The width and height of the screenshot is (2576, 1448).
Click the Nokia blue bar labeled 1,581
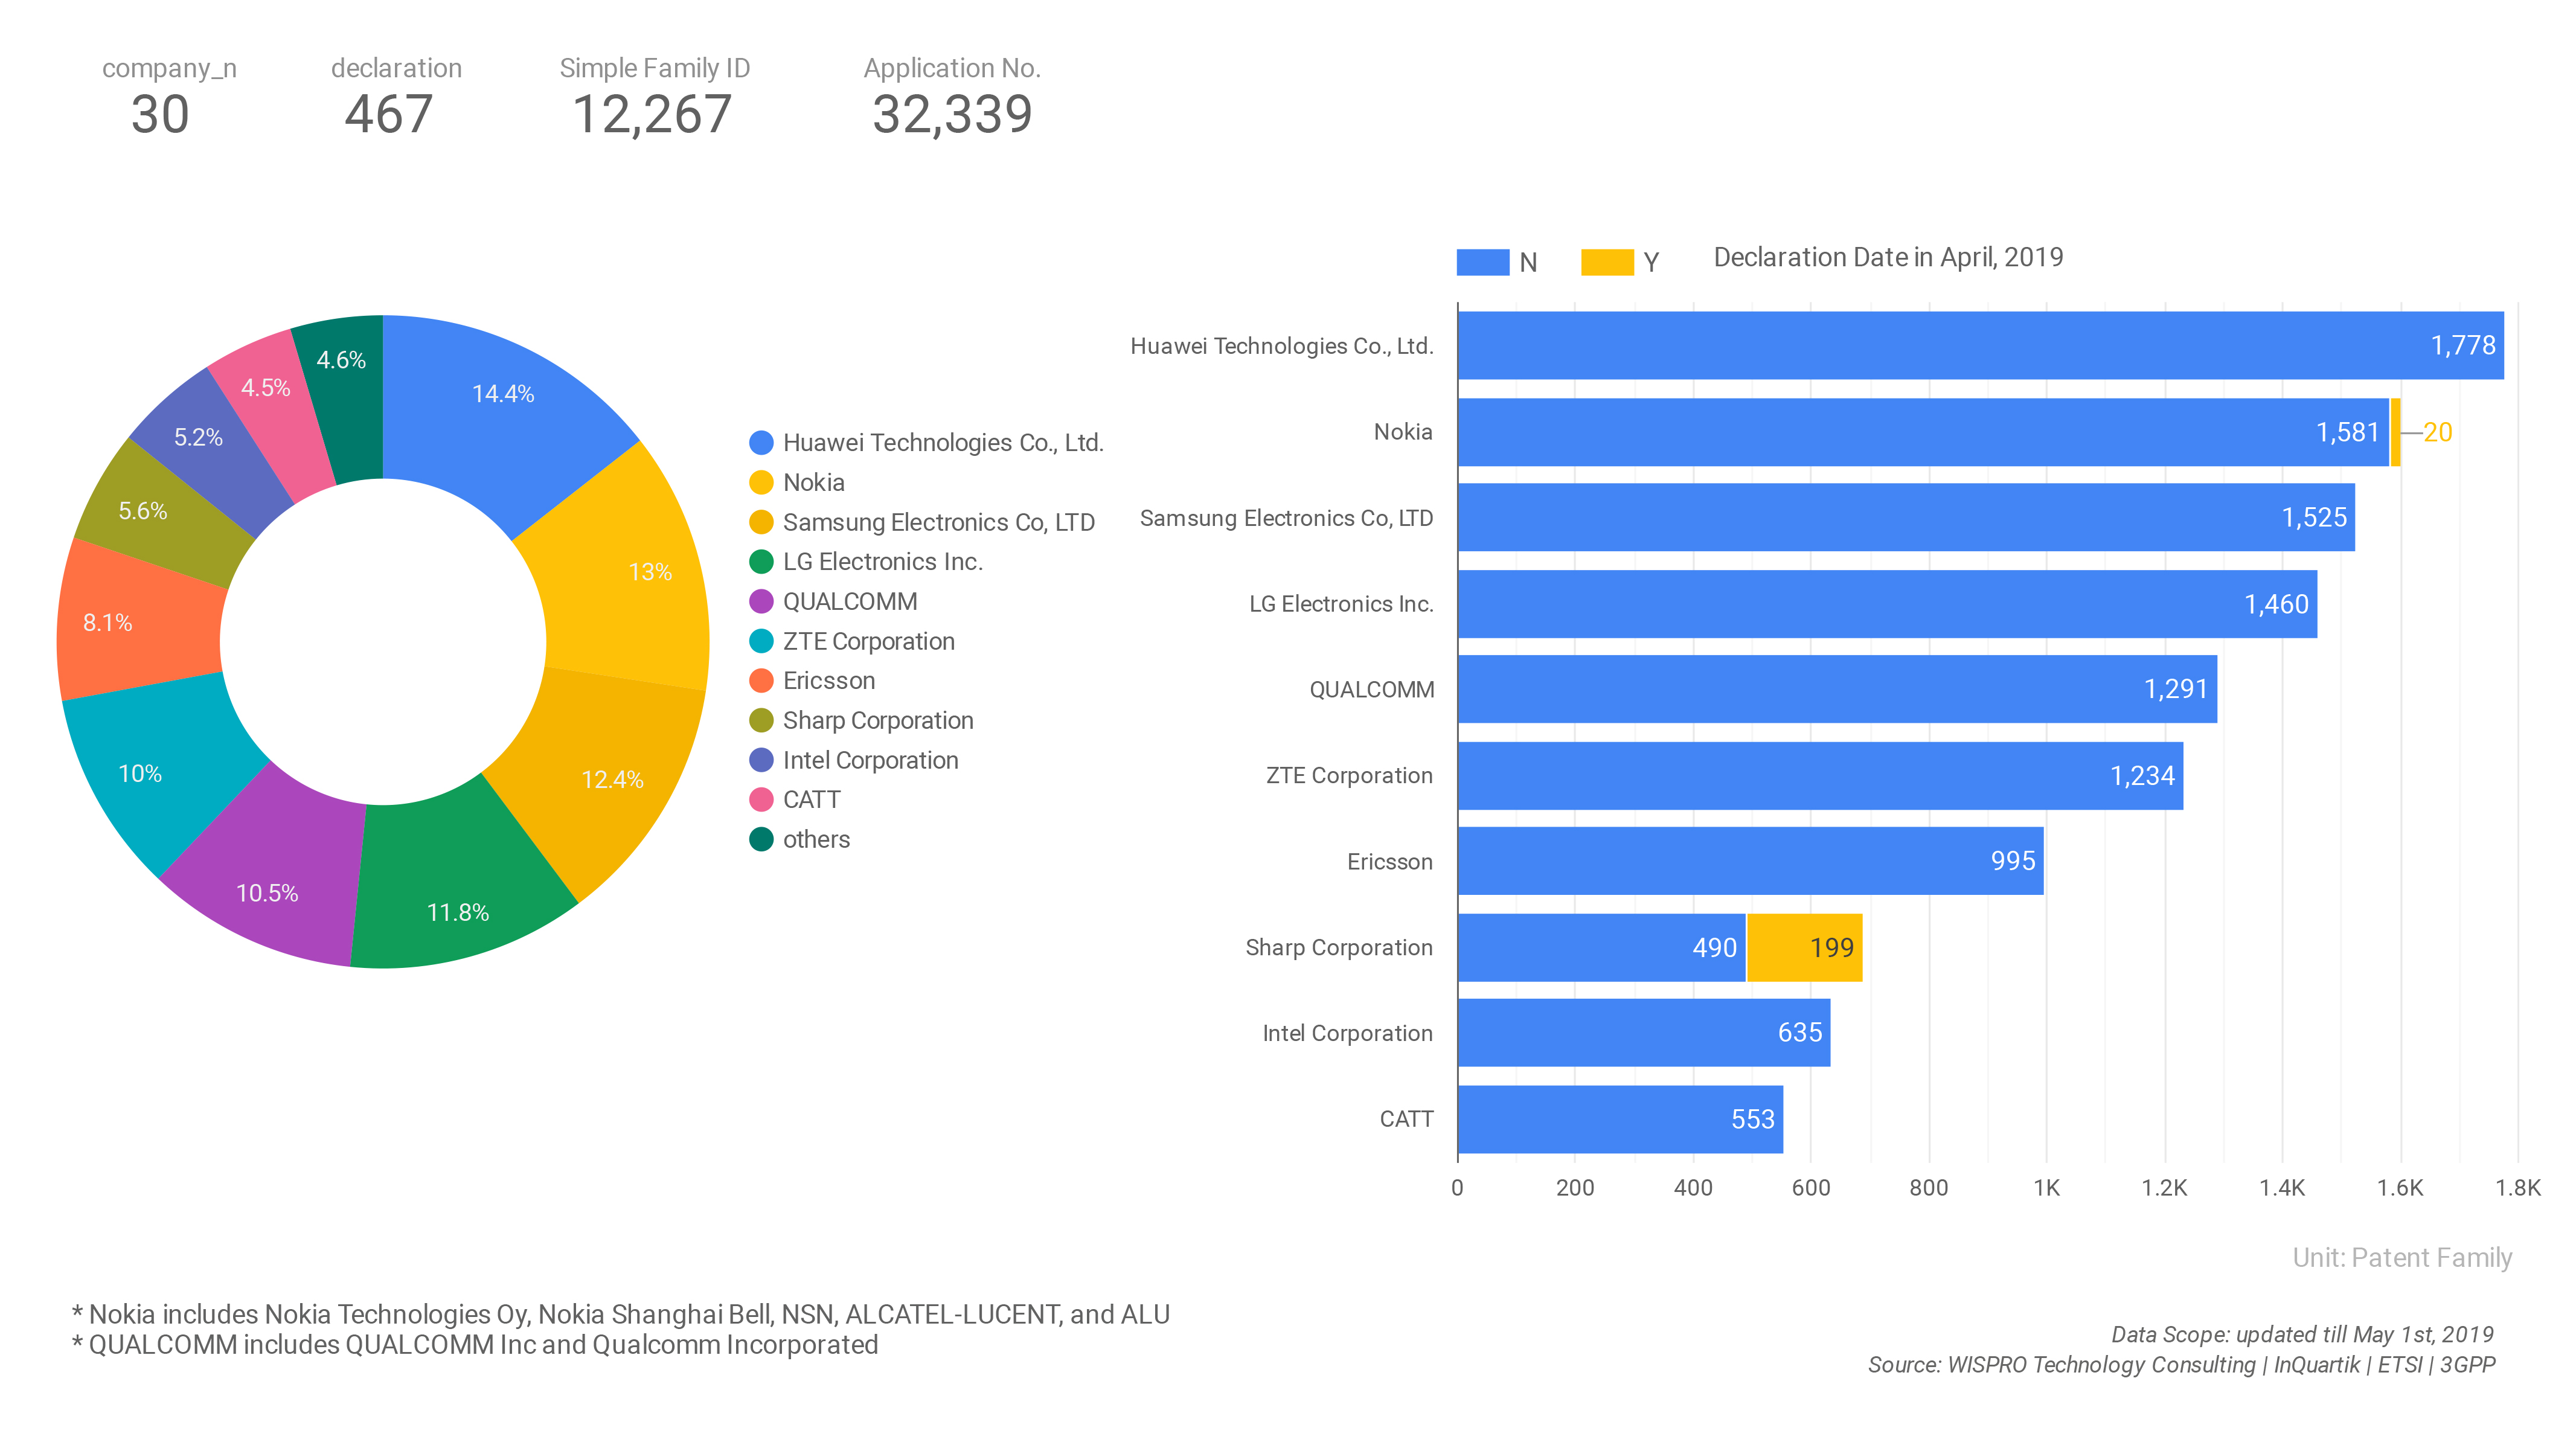1923,432
